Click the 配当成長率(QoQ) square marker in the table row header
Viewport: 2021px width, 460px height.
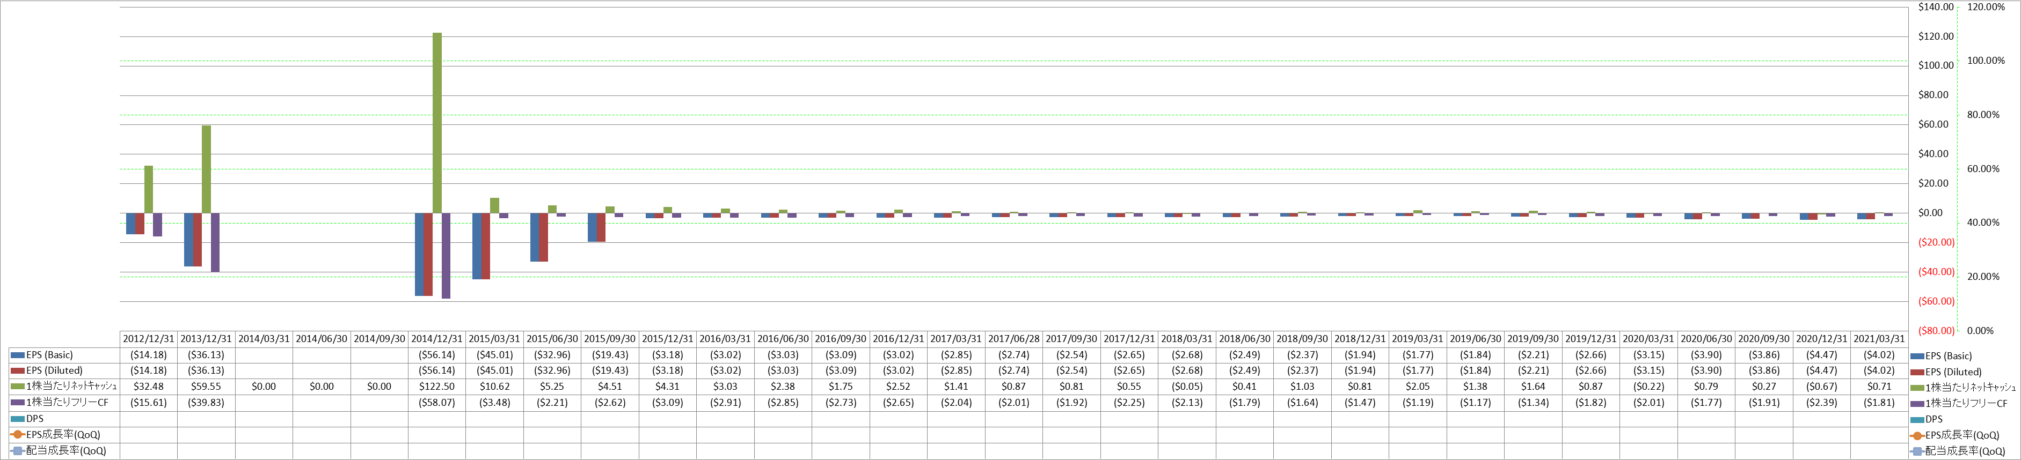point(18,450)
